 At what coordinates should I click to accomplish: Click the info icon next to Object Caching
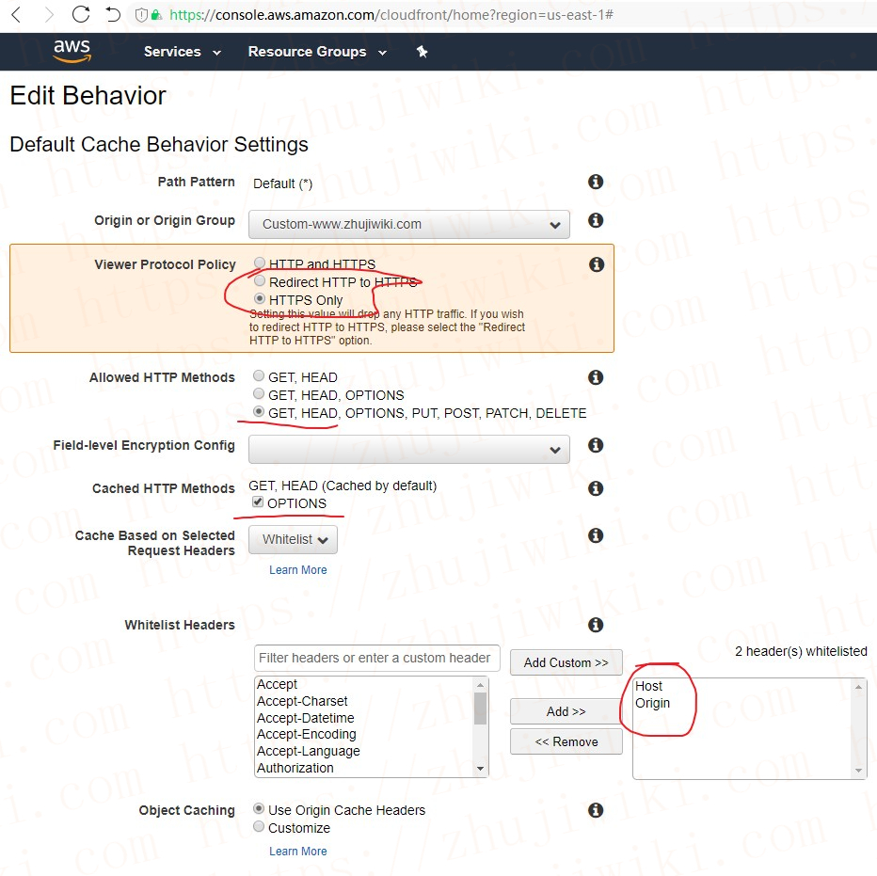coord(596,810)
